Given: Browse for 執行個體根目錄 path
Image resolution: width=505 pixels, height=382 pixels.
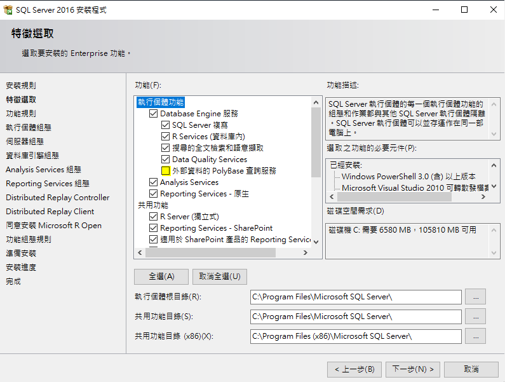Looking at the screenshot, I should (475, 297).
